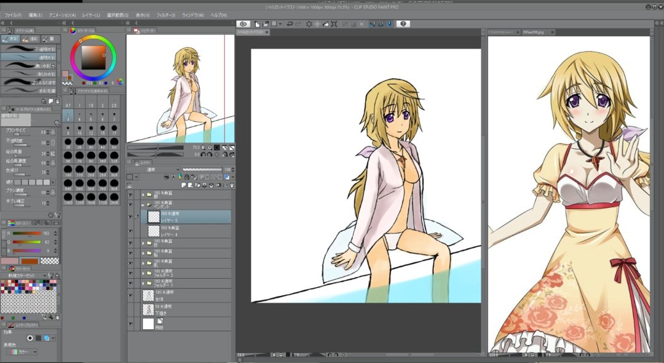Click Navigator flip horizontal icon

click(226, 154)
